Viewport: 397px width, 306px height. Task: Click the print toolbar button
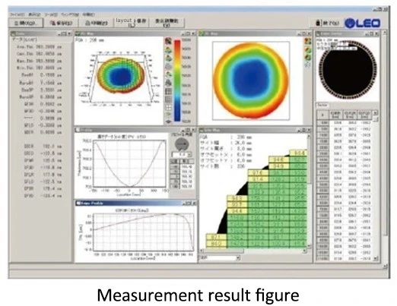pos(97,23)
